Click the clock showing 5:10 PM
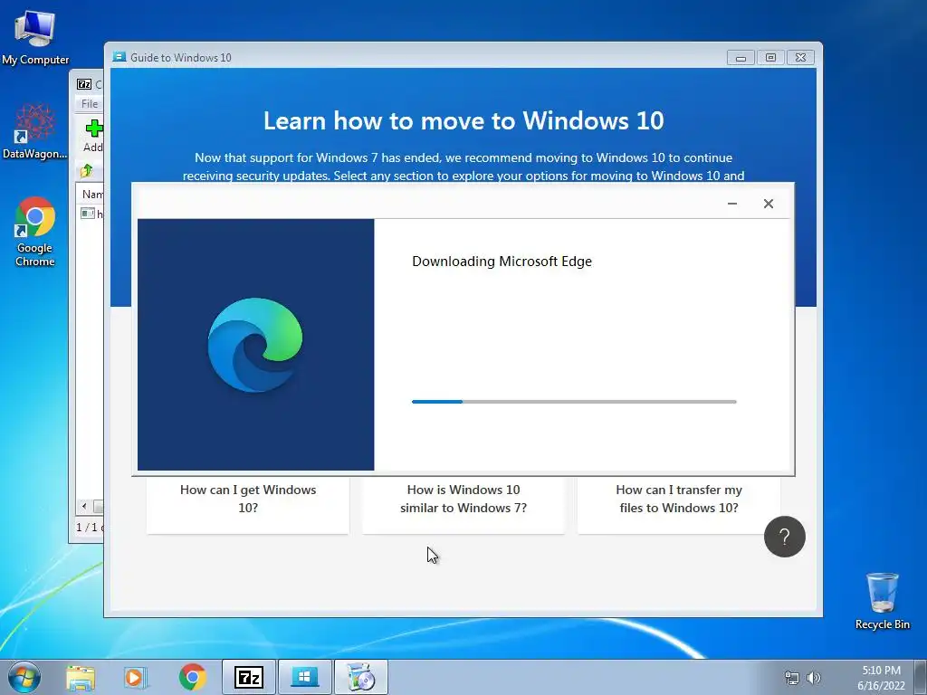Viewport: 927px width, 695px height. click(881, 677)
